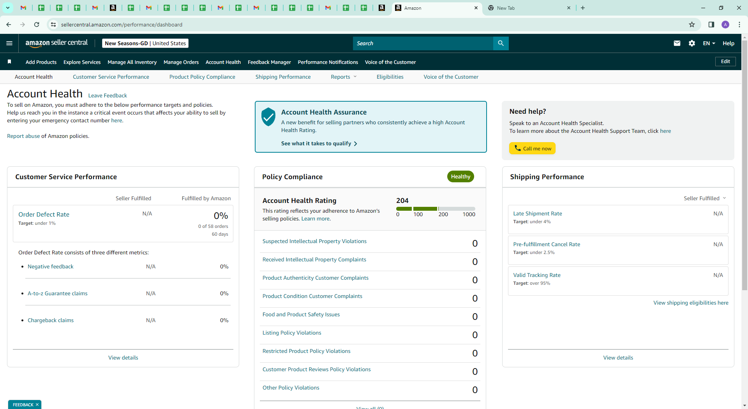
Task: Open Manage All Inventory
Action: click(x=132, y=62)
